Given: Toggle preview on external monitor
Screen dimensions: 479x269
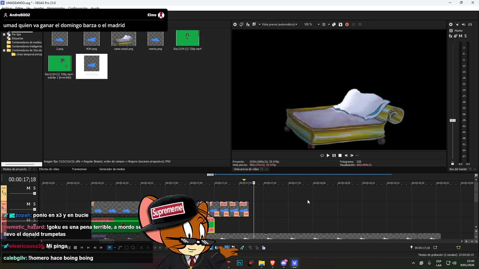Looking at the screenshot, I should (241, 24).
